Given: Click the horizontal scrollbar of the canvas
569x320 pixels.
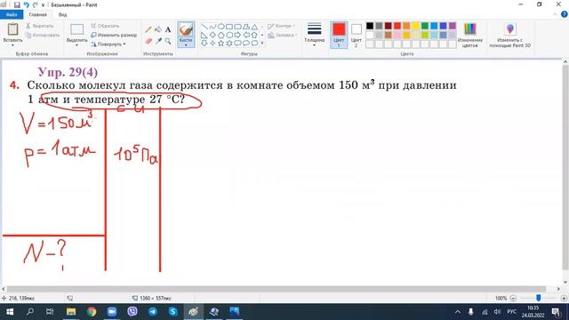Looking at the screenshot, I should (x=276, y=289).
